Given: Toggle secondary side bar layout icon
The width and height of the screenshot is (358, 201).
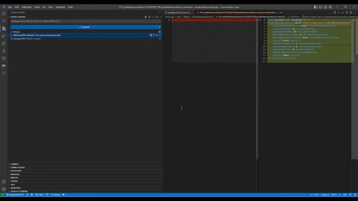Looking at the screenshot, I should coord(326,7).
